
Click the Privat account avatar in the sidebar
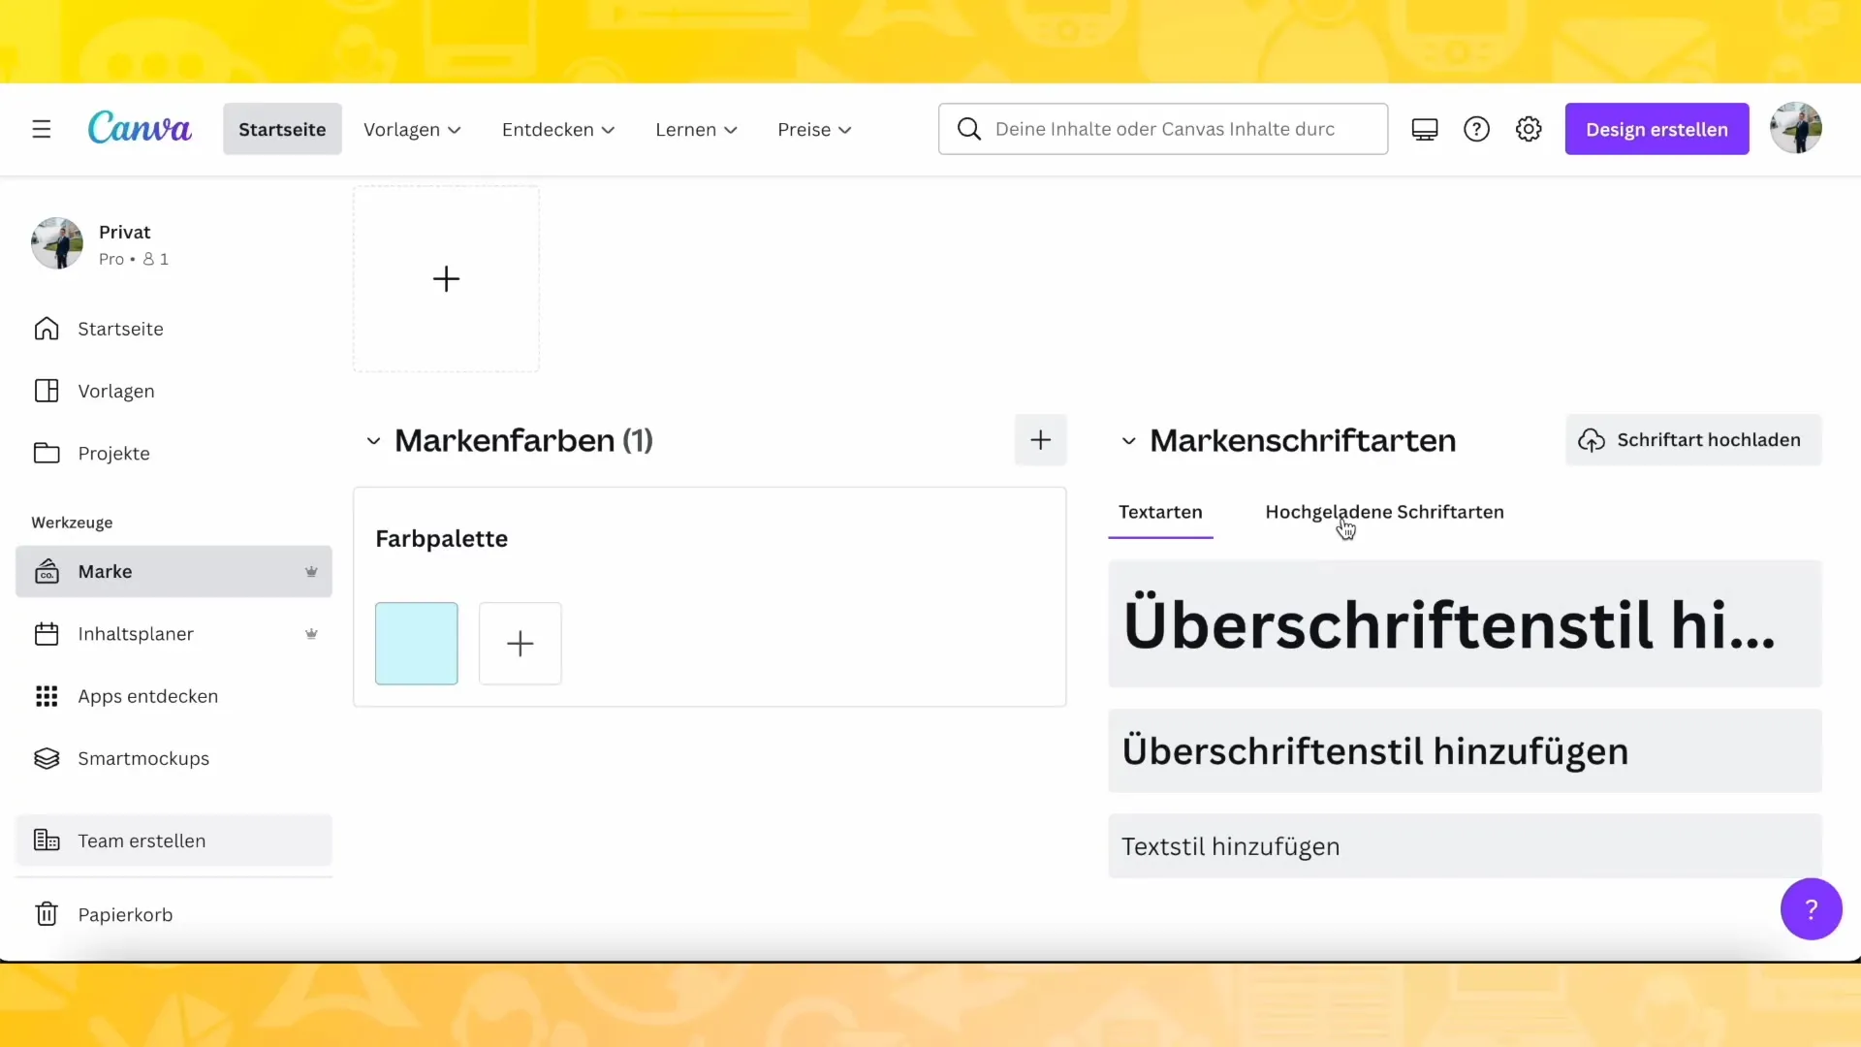tap(57, 243)
